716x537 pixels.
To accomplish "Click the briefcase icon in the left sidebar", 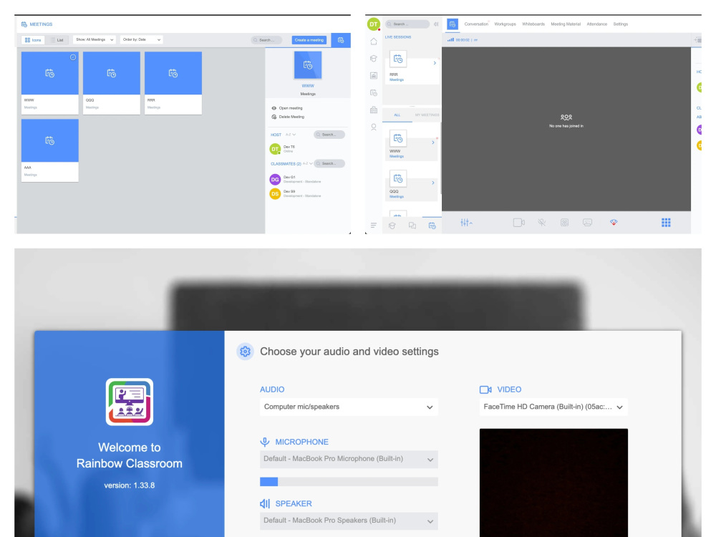I will [x=374, y=110].
